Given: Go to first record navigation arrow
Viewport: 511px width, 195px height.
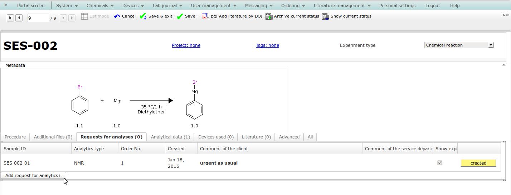Looking at the screenshot, I should pyautogui.click(x=10, y=18).
